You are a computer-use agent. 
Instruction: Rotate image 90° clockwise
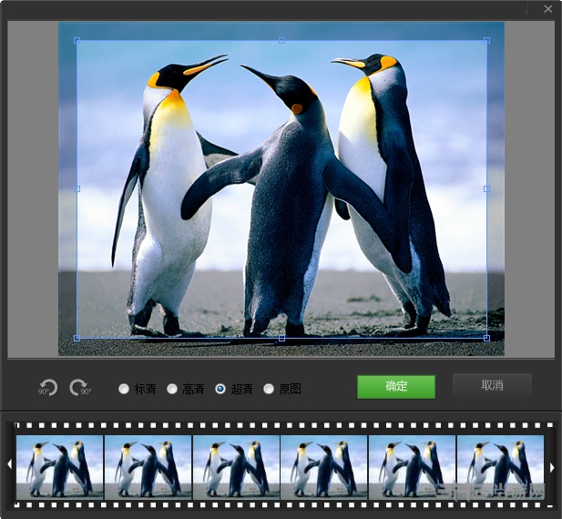click(79, 388)
